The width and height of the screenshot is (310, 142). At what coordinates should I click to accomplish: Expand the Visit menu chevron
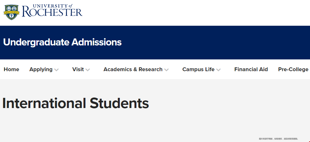pos(88,70)
